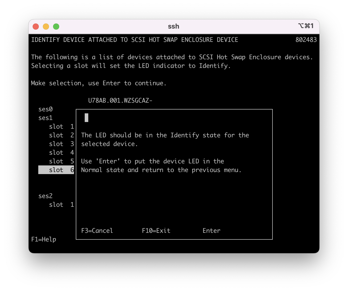
Task: Click the "Use 'Enter' to put the device" line
Action: point(153,161)
